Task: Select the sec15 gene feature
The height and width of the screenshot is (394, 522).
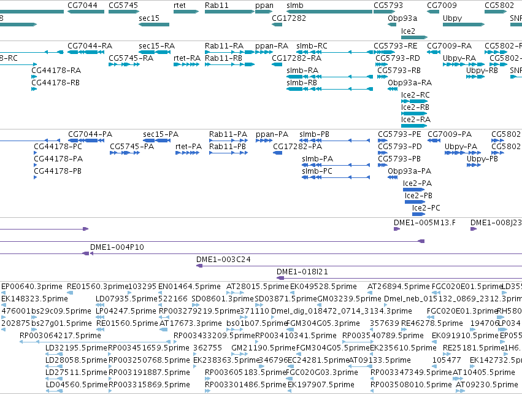Action: (154, 25)
